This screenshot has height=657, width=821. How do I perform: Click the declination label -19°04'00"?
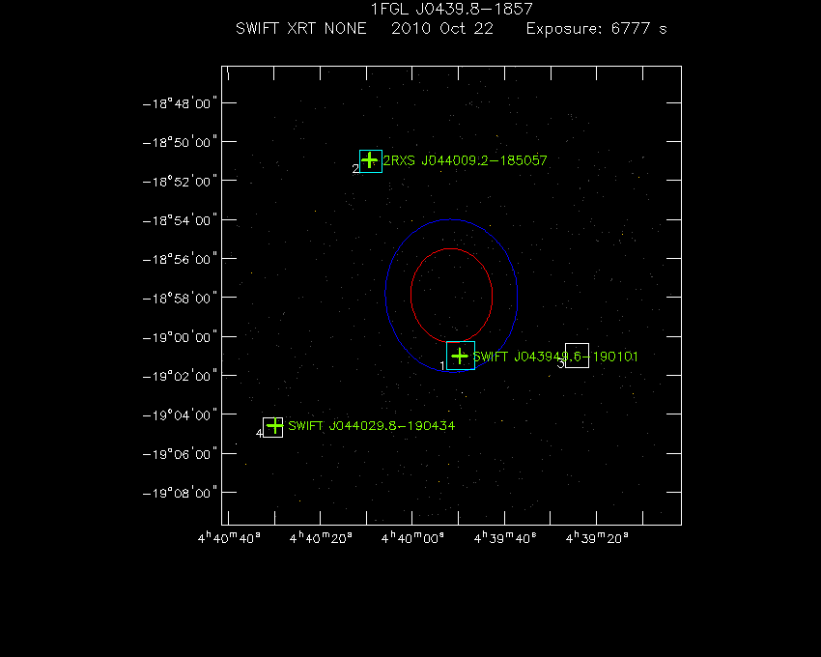tap(180, 414)
